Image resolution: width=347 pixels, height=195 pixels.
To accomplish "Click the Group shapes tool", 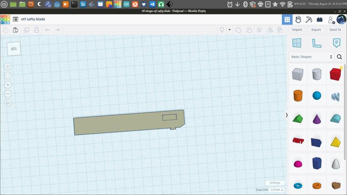I will click(x=238, y=30).
